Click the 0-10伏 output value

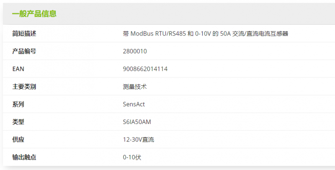(x=132, y=157)
